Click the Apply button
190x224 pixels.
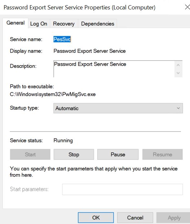[x=174, y=218]
